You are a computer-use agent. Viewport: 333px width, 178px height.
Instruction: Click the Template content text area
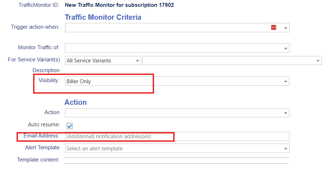click(176, 160)
